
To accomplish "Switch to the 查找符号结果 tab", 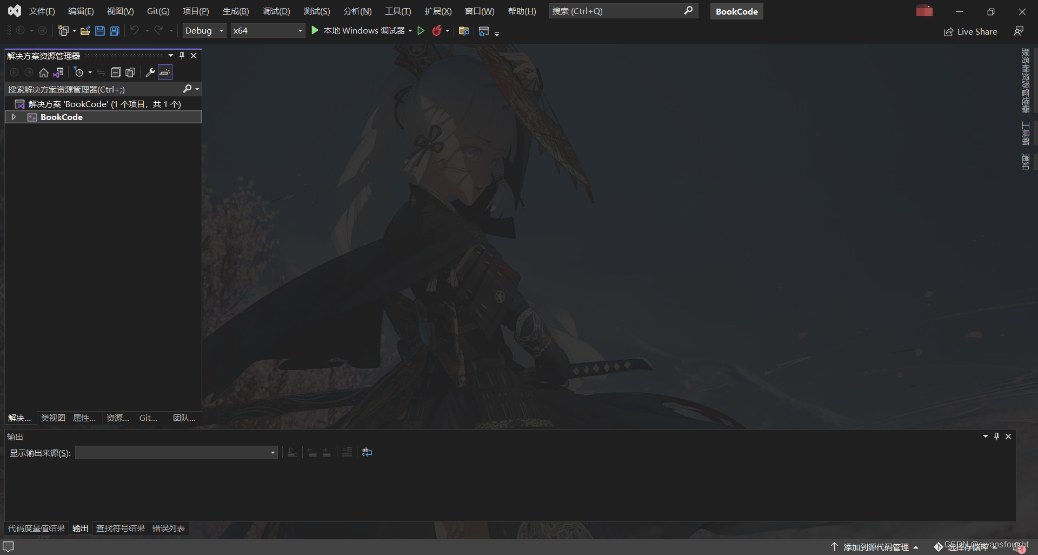I will pos(121,528).
